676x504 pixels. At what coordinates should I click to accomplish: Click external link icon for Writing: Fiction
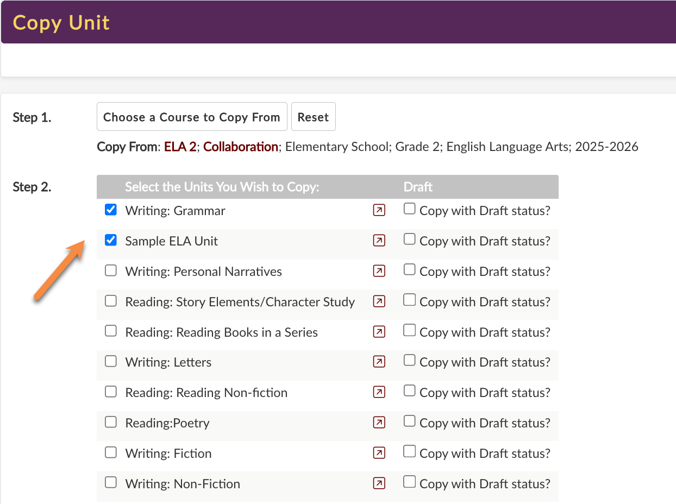tap(379, 453)
